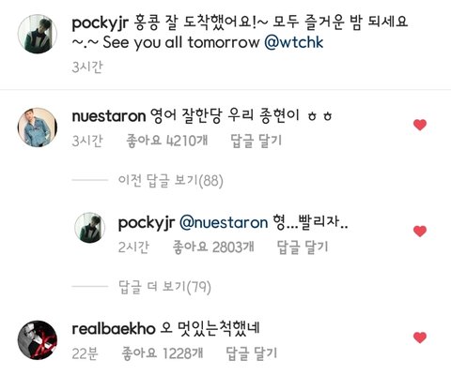
Task: Open realbaekho avatar image
Action: (x=38, y=339)
